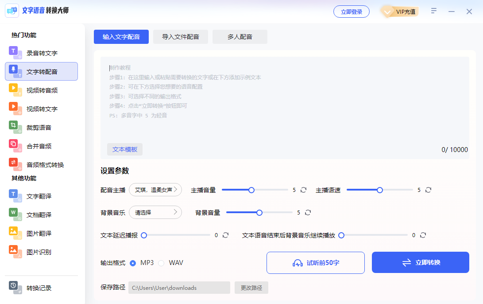The image size is (483, 304).
Task: Reset the 主播音量 slider value
Action: tap(303, 190)
